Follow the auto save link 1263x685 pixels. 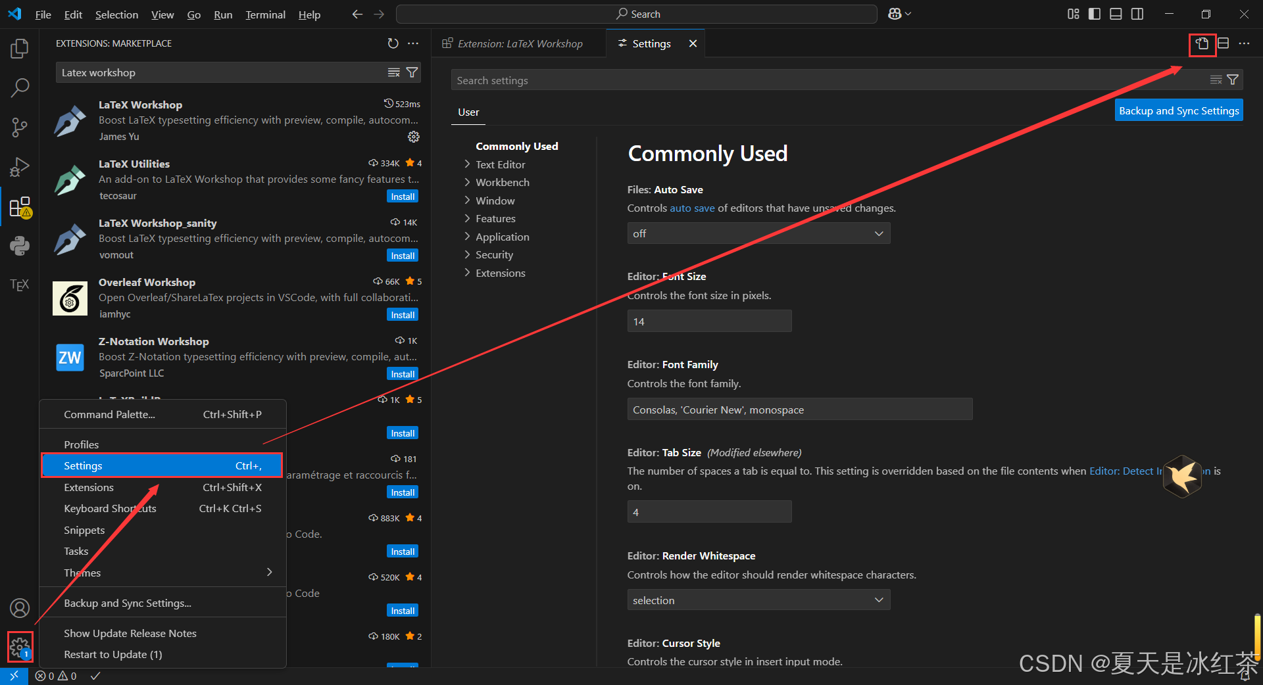pyautogui.click(x=692, y=208)
